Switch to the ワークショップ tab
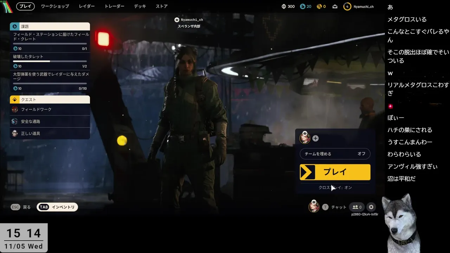Screen dimensions: 450x253 pos(55,6)
